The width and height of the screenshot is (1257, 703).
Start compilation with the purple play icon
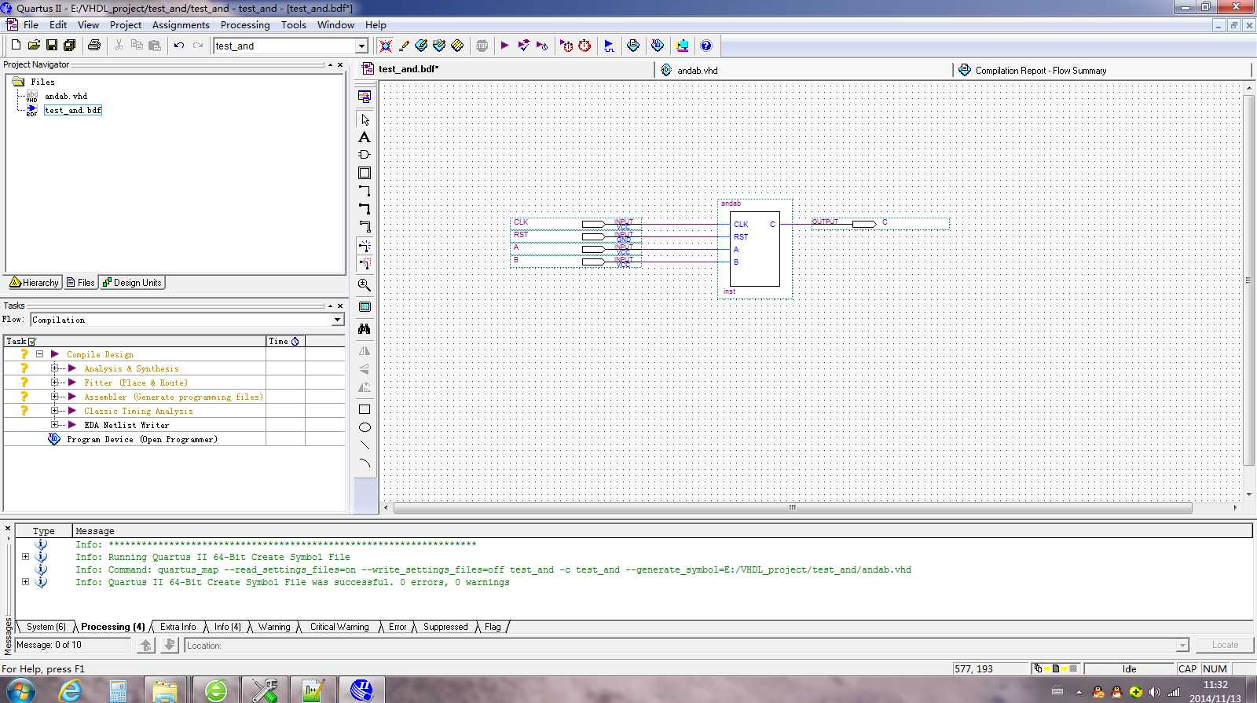coord(504,46)
